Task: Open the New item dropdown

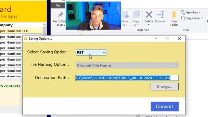Action: 191,12
